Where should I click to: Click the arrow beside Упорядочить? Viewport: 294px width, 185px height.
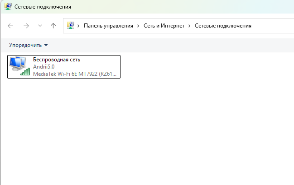point(46,45)
